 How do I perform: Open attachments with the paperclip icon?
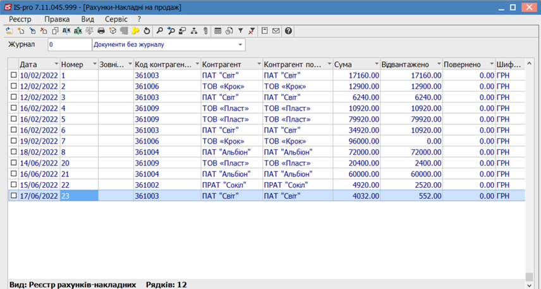coord(205,31)
